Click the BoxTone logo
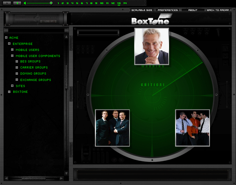This screenshot has height=185, width=236. [x=151, y=20]
